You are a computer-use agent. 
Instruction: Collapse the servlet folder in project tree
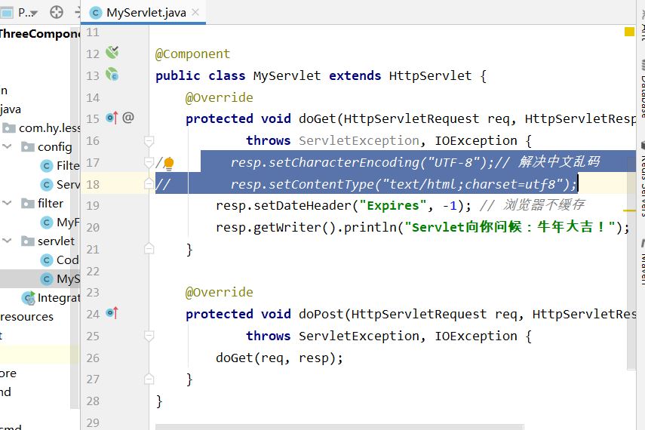7,241
